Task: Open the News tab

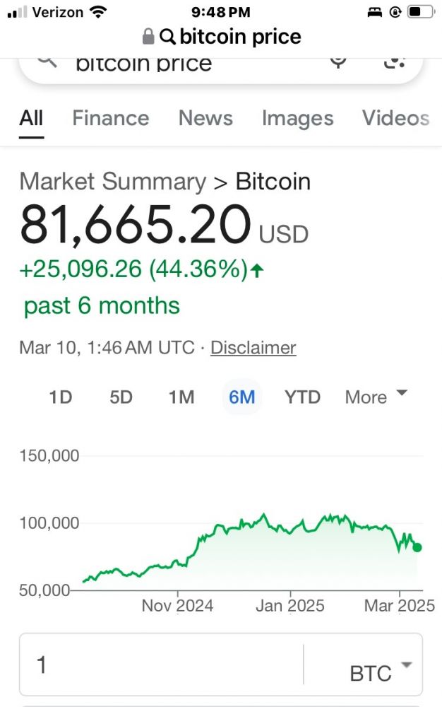Action: (205, 118)
